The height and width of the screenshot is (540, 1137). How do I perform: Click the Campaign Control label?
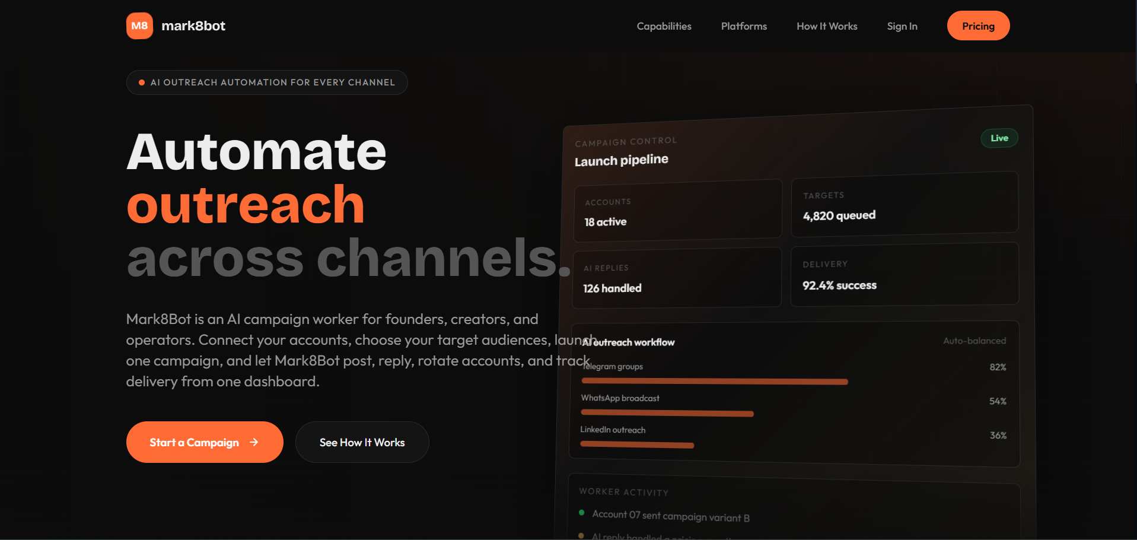[x=626, y=142]
